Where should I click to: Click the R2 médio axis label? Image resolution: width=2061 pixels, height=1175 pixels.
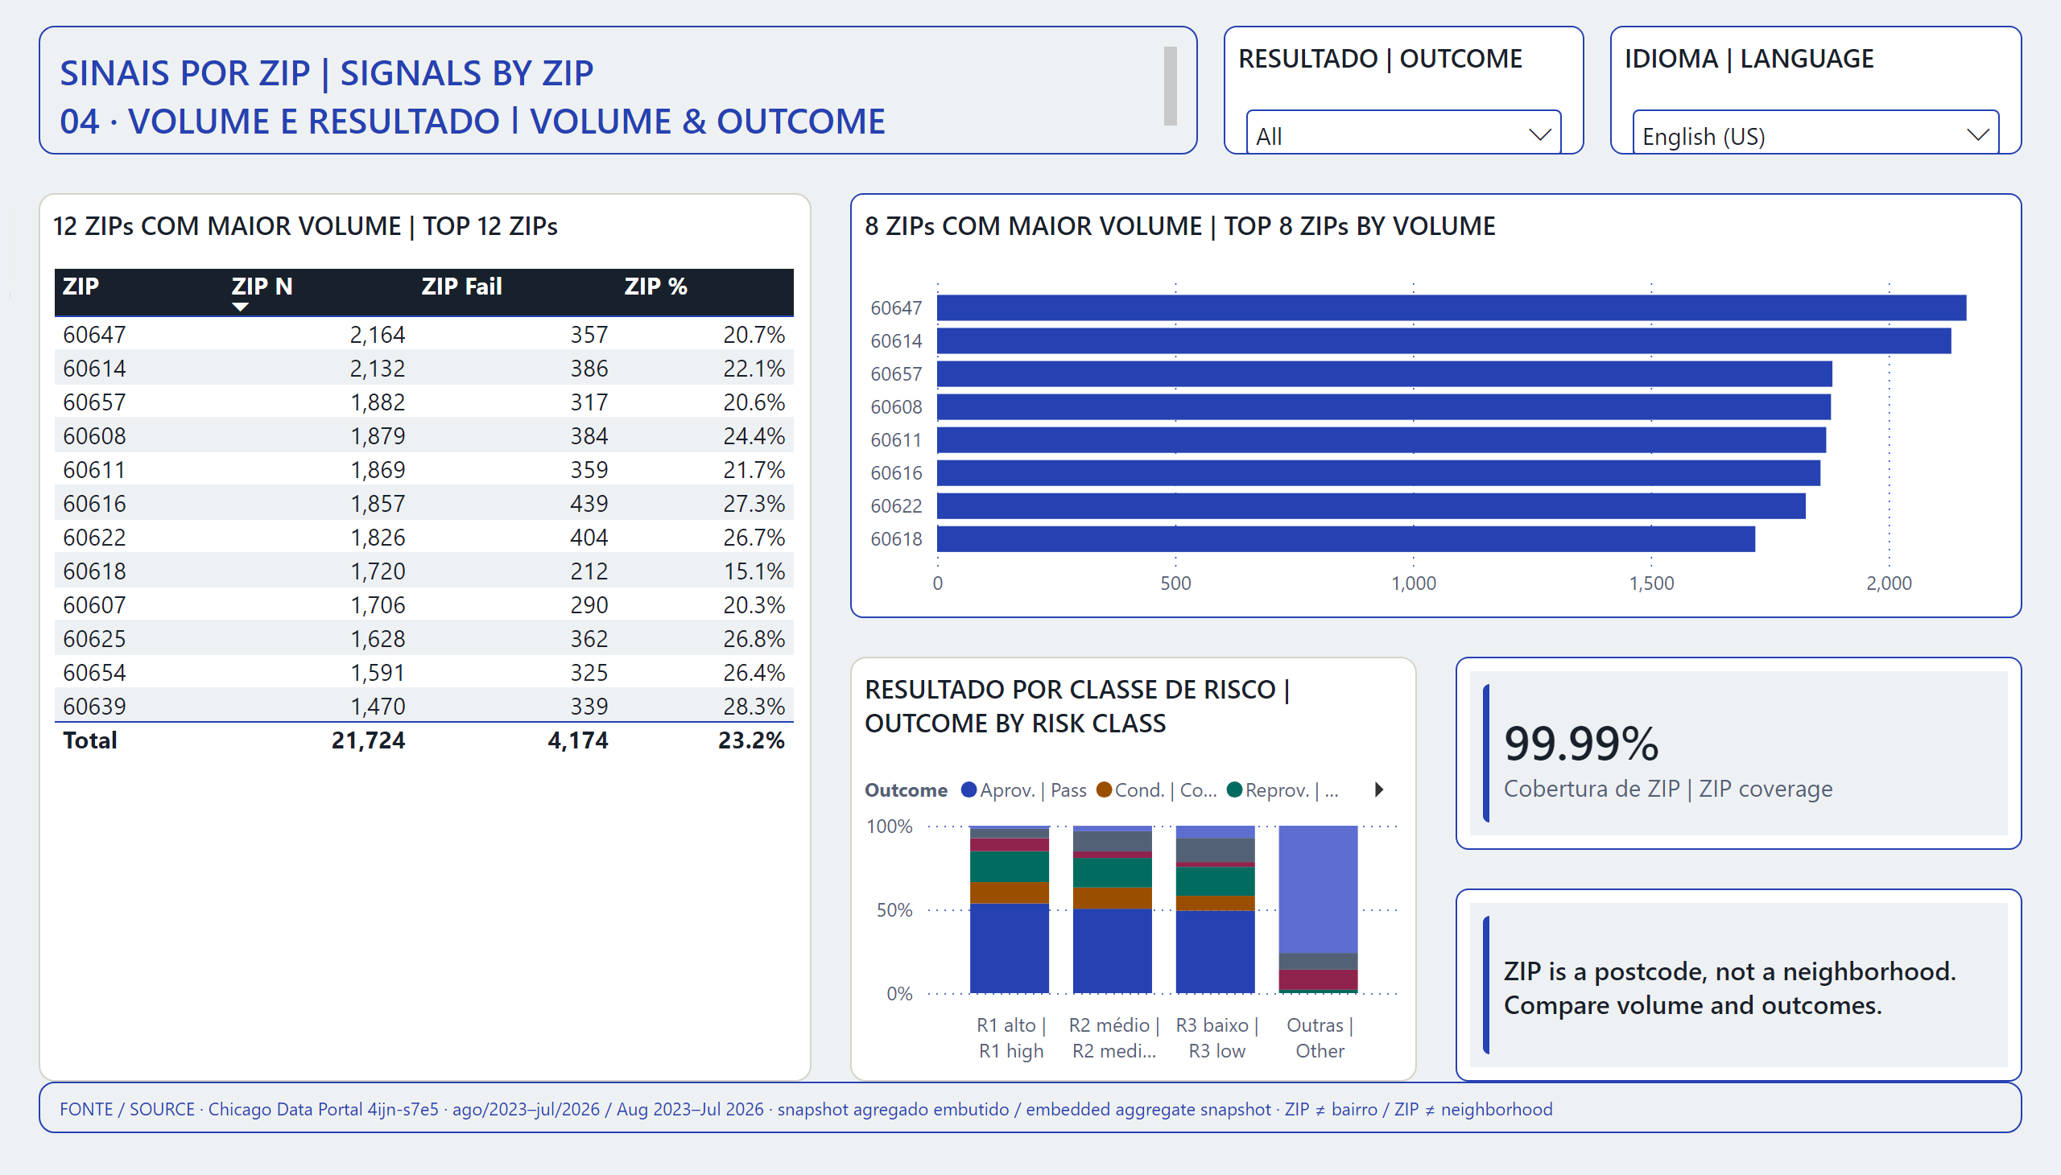tap(1114, 1038)
